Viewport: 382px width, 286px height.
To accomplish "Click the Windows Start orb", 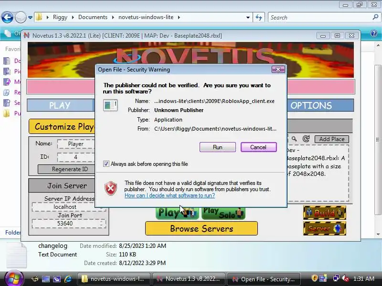I will pyautogui.click(x=14, y=278).
